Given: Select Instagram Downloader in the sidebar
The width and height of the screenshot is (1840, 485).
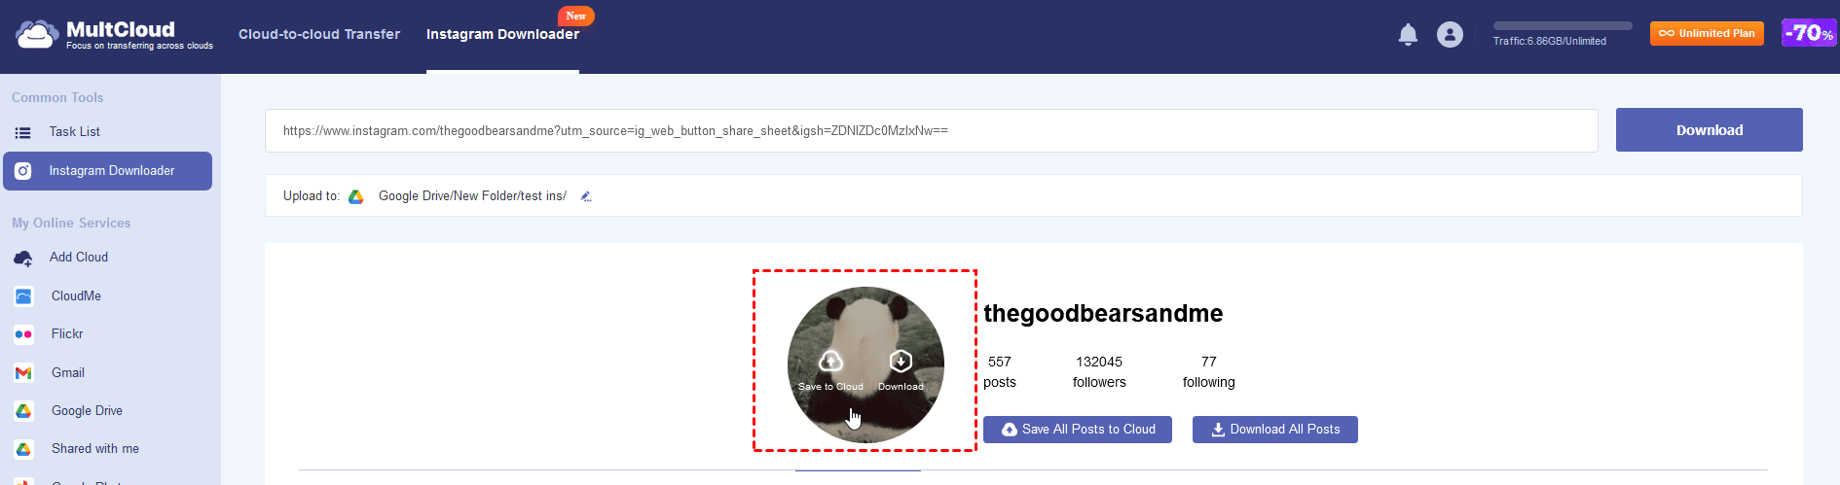Looking at the screenshot, I should click(107, 171).
